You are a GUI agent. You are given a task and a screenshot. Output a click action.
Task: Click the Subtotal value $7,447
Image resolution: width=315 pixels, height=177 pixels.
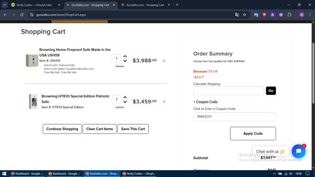coord(268,157)
